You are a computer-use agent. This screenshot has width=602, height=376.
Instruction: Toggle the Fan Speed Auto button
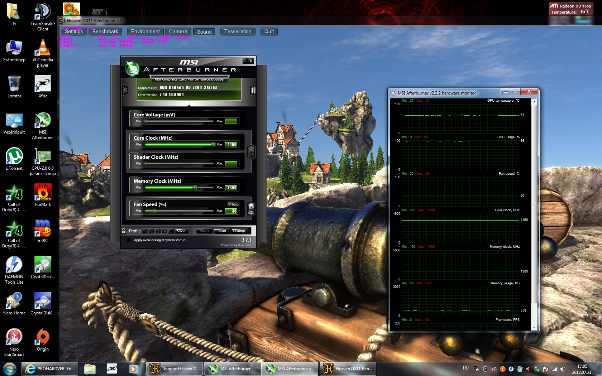click(234, 204)
